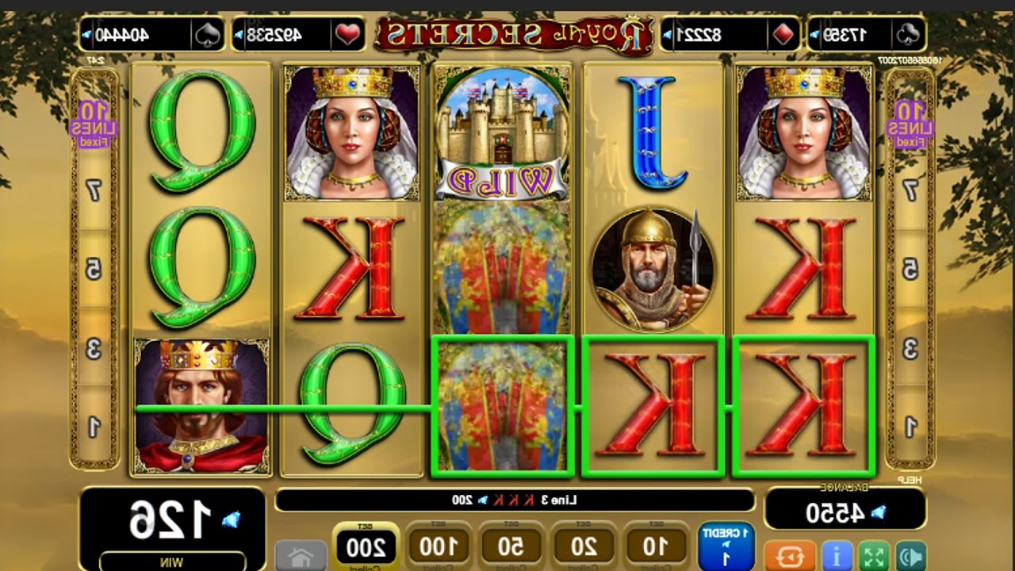Image resolution: width=1015 pixels, height=571 pixels.
Task: Click the highlighted 200 bet collect button
Action: pos(366,546)
